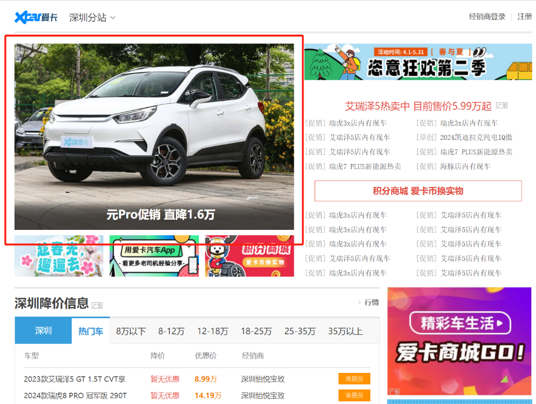536x404 pixels.
Task: Switch to the 12-18万 price tab
Action: click(213, 331)
